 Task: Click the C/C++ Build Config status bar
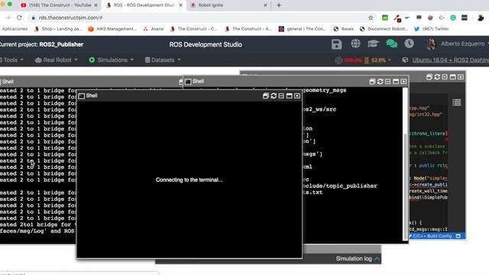click(437, 236)
